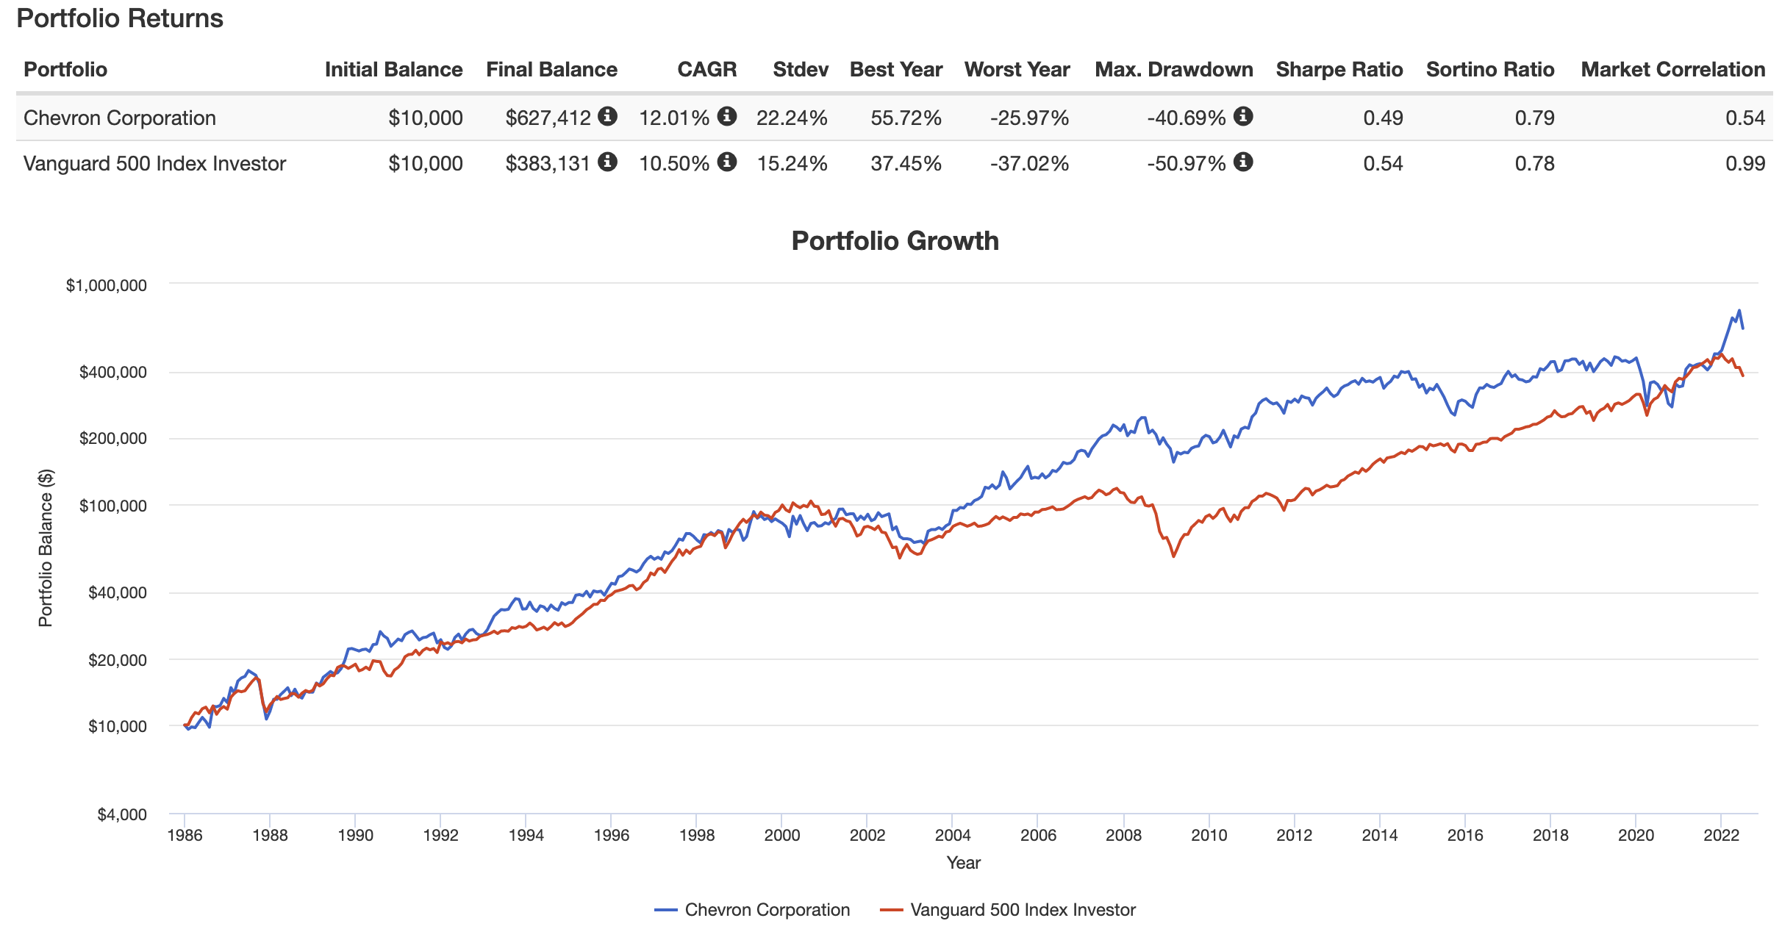This screenshot has width=1782, height=929.
Task: Click the Portfolio Returns section heading
Action: click(x=120, y=18)
